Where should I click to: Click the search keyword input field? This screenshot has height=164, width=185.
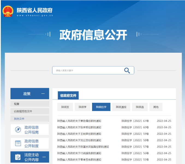[x=87, y=71]
